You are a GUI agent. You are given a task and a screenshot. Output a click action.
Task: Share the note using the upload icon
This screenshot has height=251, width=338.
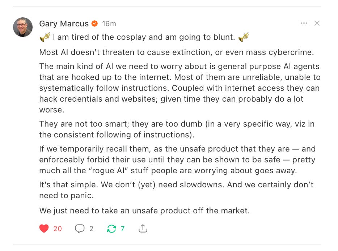click(x=143, y=228)
